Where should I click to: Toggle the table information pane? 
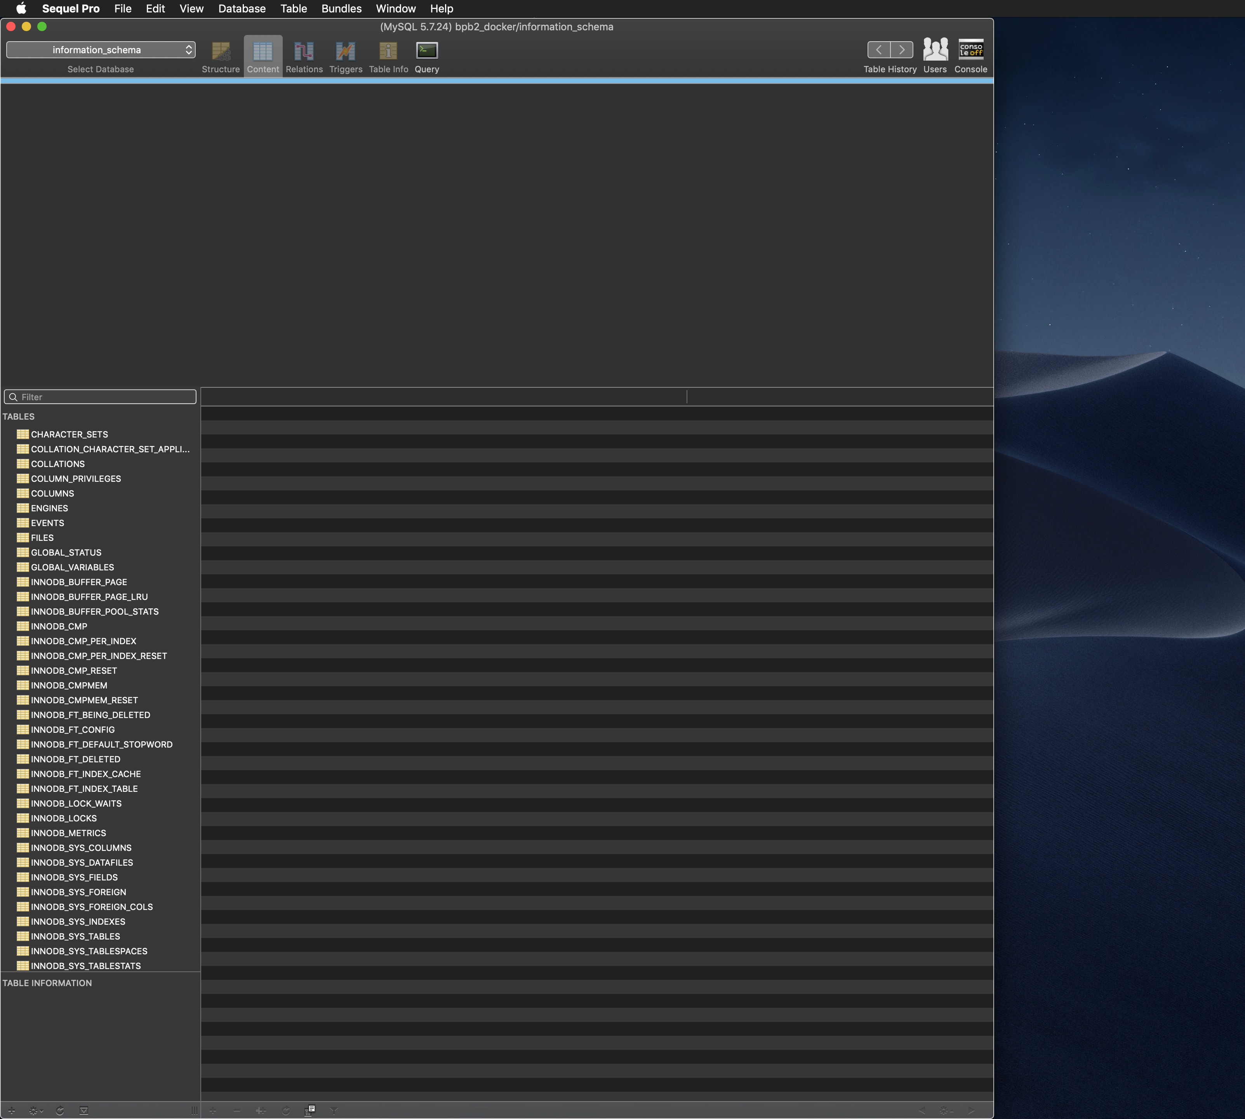(x=84, y=1110)
